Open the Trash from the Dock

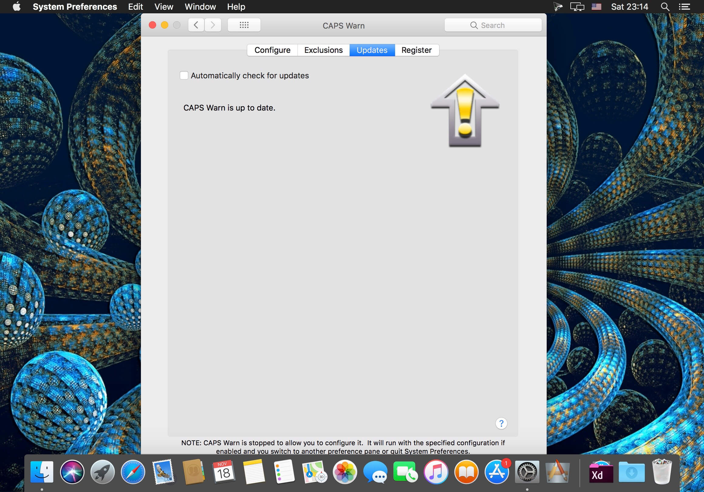point(662,472)
